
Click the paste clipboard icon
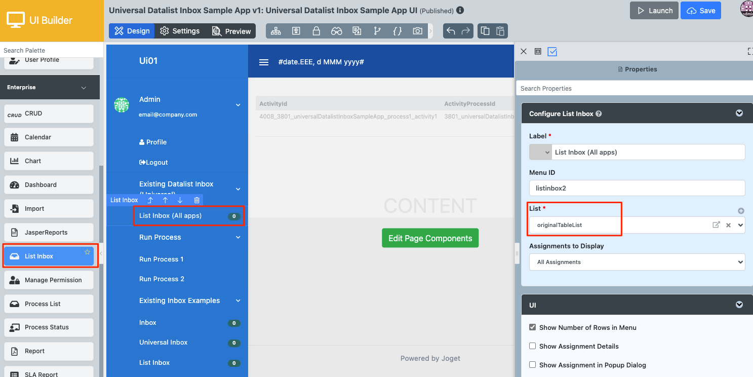500,31
